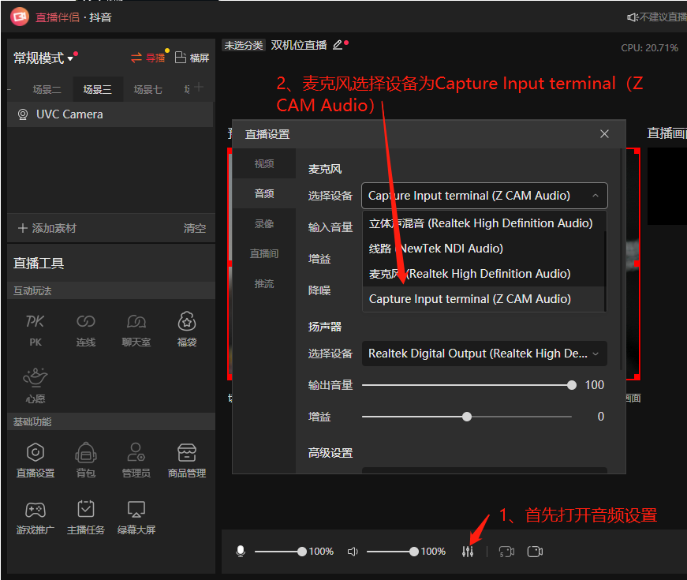Viewport: 687px width, 580px height.
Task: Click the 输入音量 slider handle
Action: pyautogui.click(x=572, y=227)
